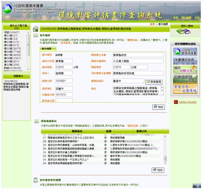Open 第06章(7748) chapter file
Viewport: 202px width, 189px height.
12,52
